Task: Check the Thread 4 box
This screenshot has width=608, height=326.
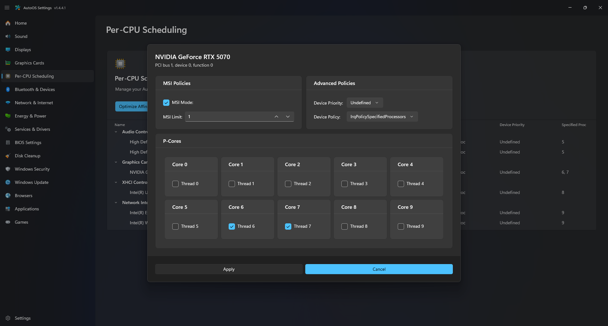Action: (401, 184)
